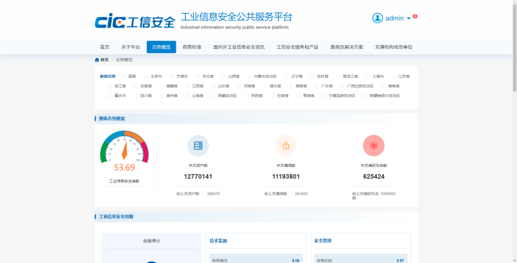Image resolution: width=517 pixels, height=263 pixels.
Task: Open 国内外工业信息安全资讯 tab
Action: [x=238, y=47]
